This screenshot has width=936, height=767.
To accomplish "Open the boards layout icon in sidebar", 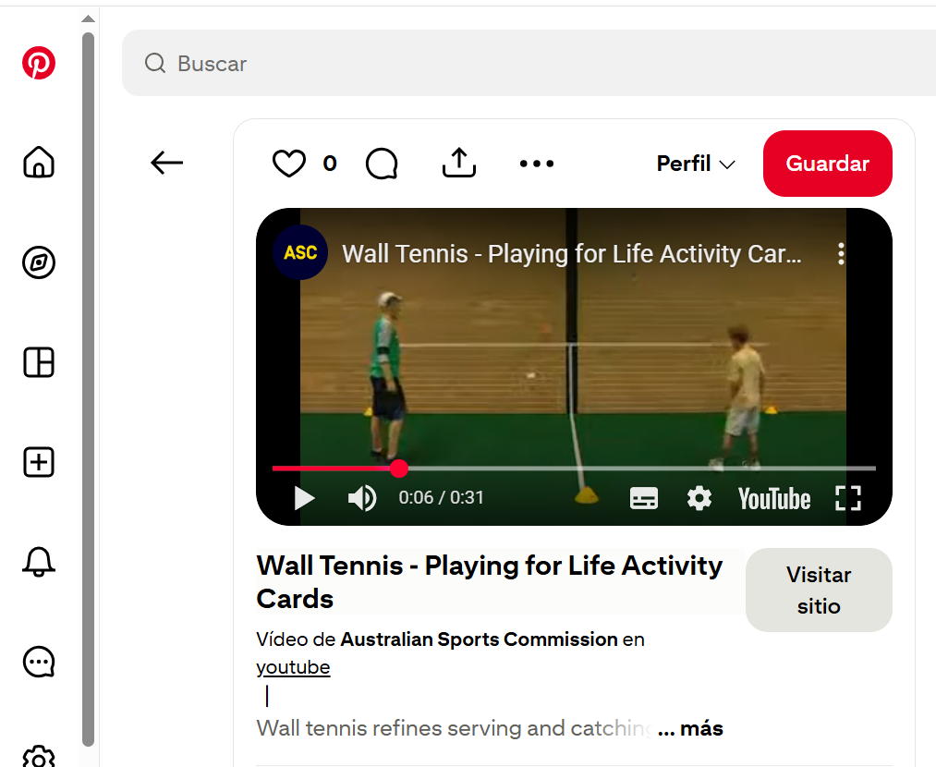I will point(39,363).
